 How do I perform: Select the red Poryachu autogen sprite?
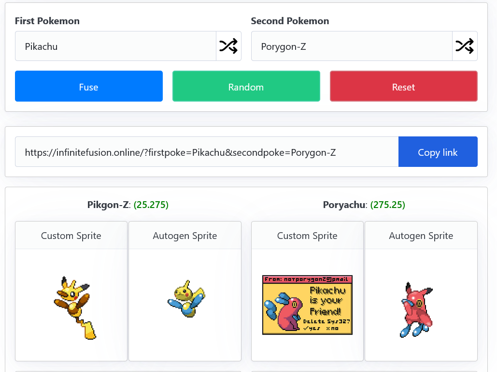click(x=416, y=309)
